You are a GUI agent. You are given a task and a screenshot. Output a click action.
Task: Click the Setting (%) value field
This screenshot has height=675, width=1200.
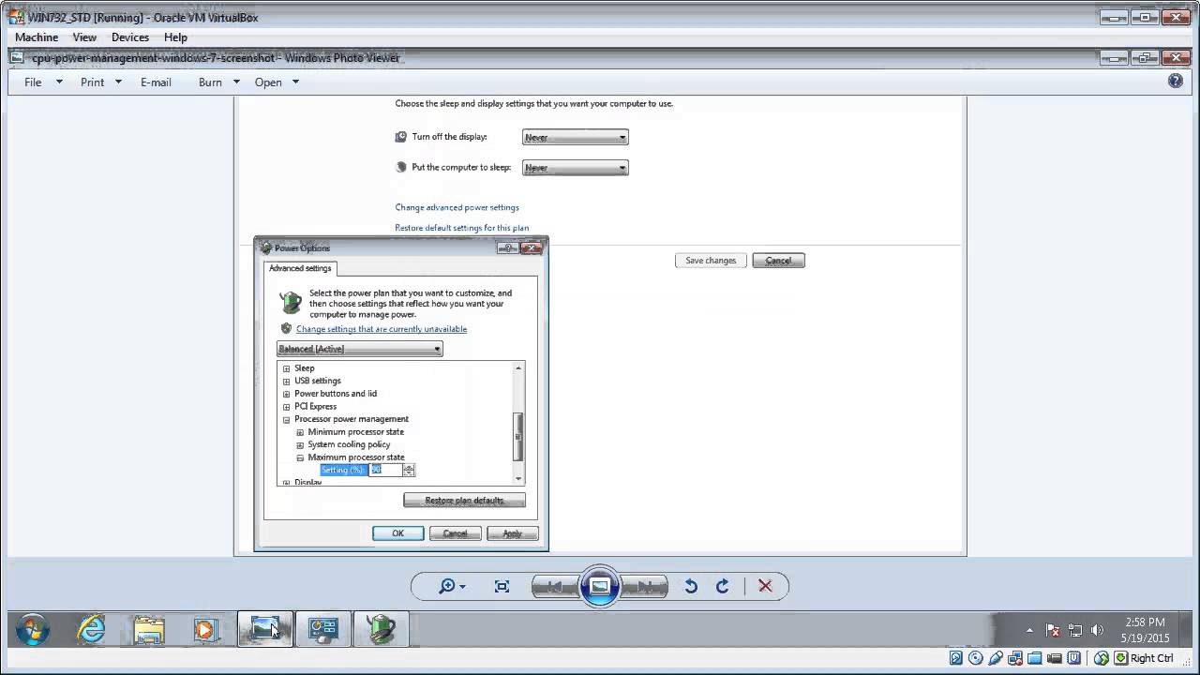point(385,470)
